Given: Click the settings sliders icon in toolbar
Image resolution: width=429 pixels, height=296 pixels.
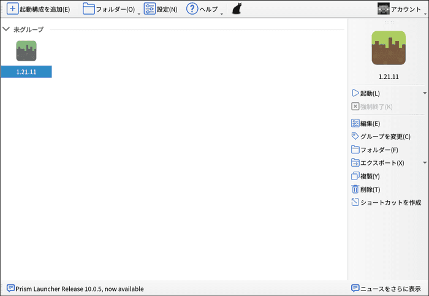Looking at the screenshot, I should pyautogui.click(x=150, y=9).
